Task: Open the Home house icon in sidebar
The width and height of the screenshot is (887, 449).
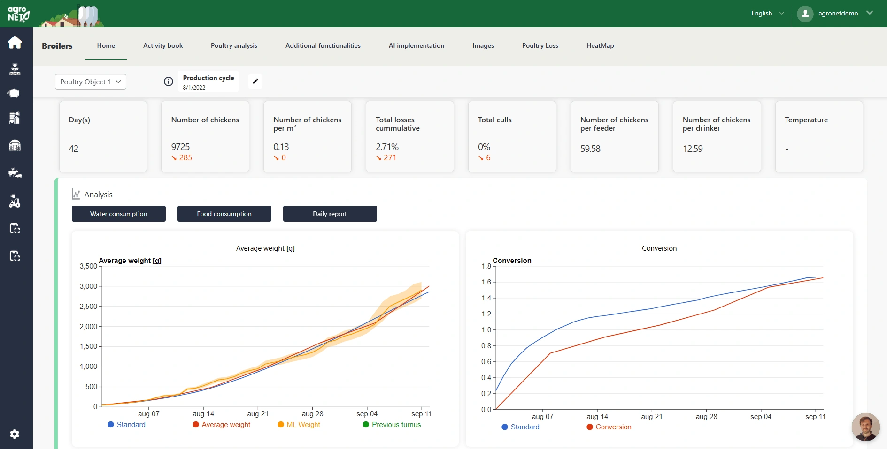Action: [15, 42]
